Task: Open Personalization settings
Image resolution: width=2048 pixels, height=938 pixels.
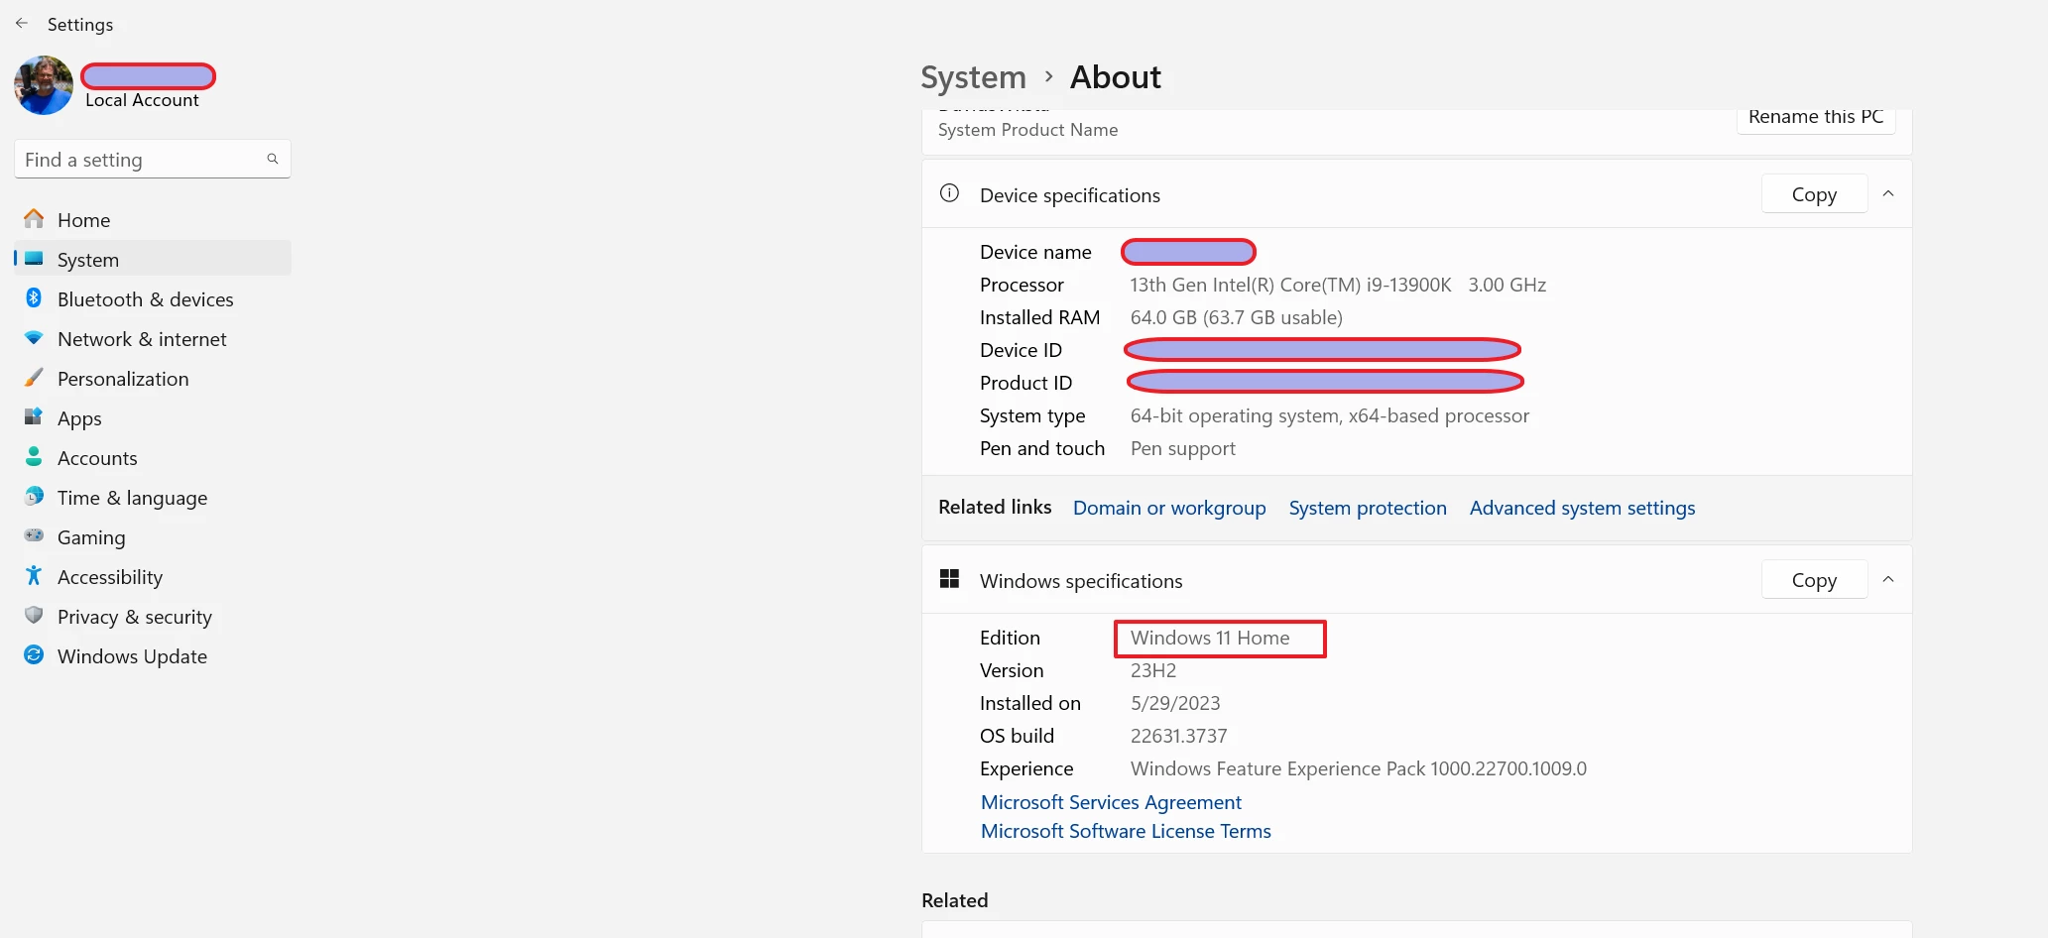Action: coord(153,379)
